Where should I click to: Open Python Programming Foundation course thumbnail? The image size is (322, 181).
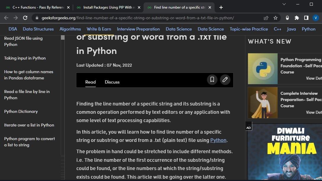point(263,69)
